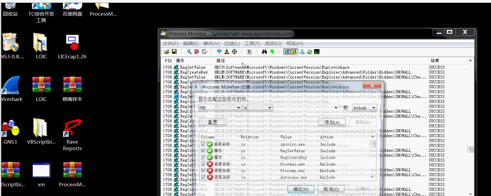Select the TC综合开发工具 desktop shortcut
The height and width of the screenshot is (196, 491).
[x=41, y=12]
